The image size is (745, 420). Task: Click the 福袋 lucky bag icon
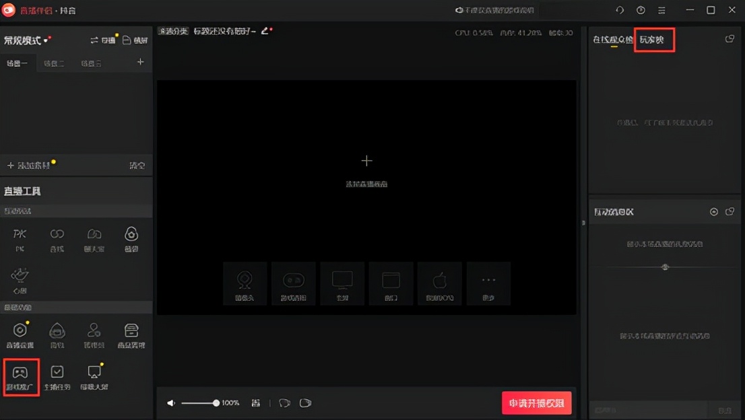131,236
